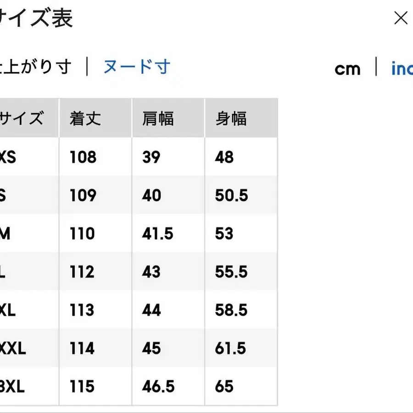Select the XXL size row label
413x413 pixels.
(12, 348)
